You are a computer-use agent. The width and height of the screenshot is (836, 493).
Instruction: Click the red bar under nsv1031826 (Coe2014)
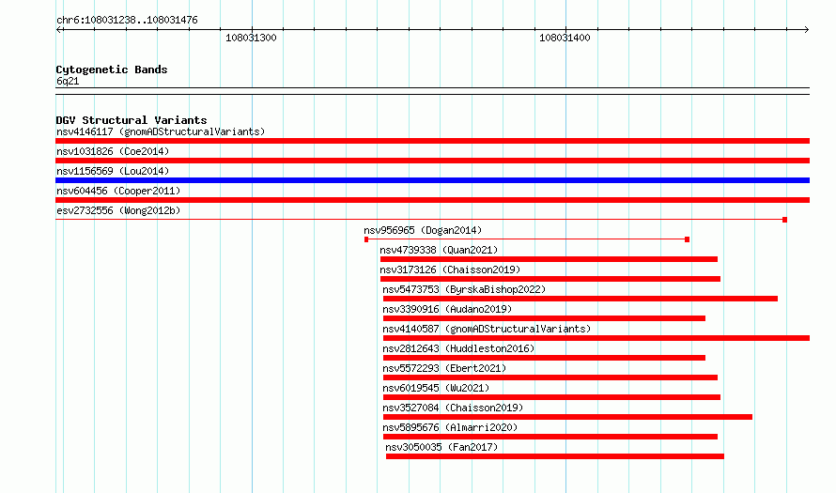point(432,161)
